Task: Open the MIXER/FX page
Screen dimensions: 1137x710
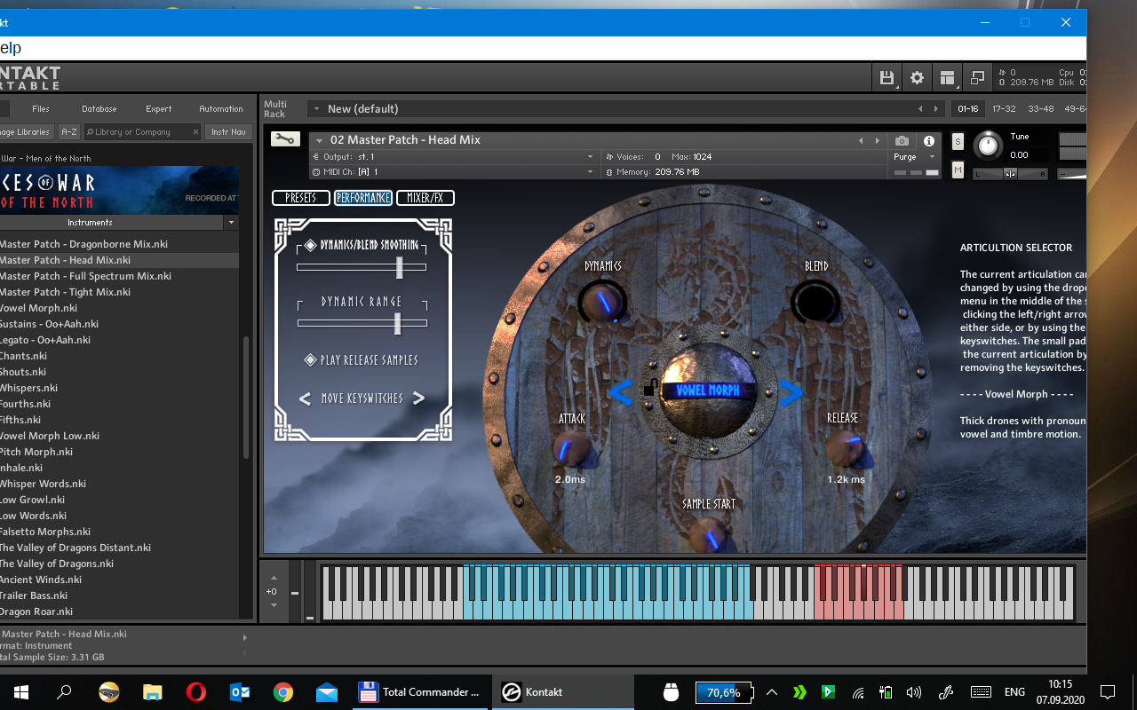Action: tap(425, 198)
